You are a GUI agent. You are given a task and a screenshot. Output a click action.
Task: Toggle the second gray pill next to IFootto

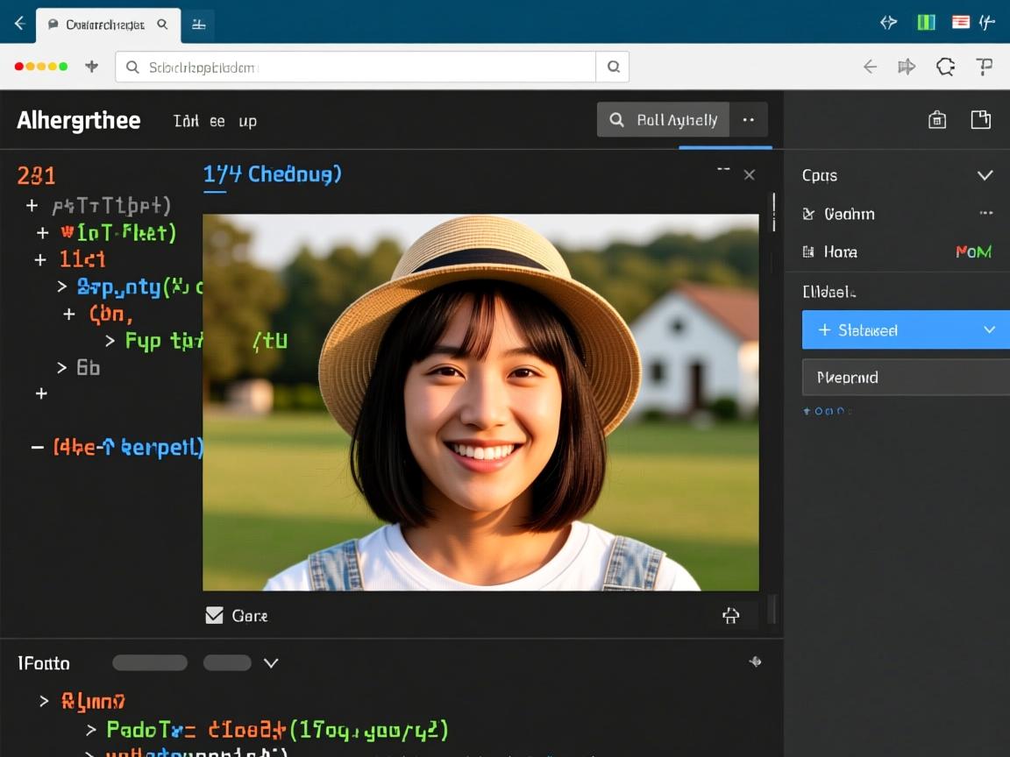coord(227,663)
